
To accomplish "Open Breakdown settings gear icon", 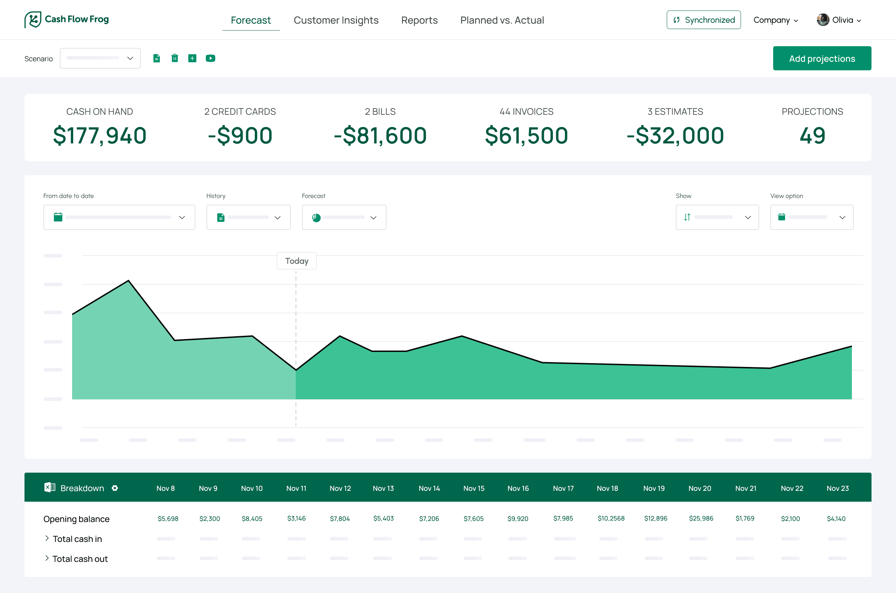I will tap(115, 488).
